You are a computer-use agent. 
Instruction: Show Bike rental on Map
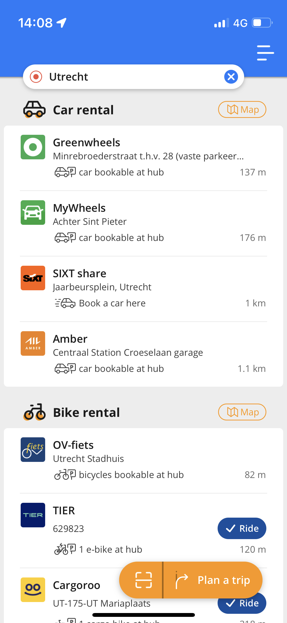click(x=242, y=412)
